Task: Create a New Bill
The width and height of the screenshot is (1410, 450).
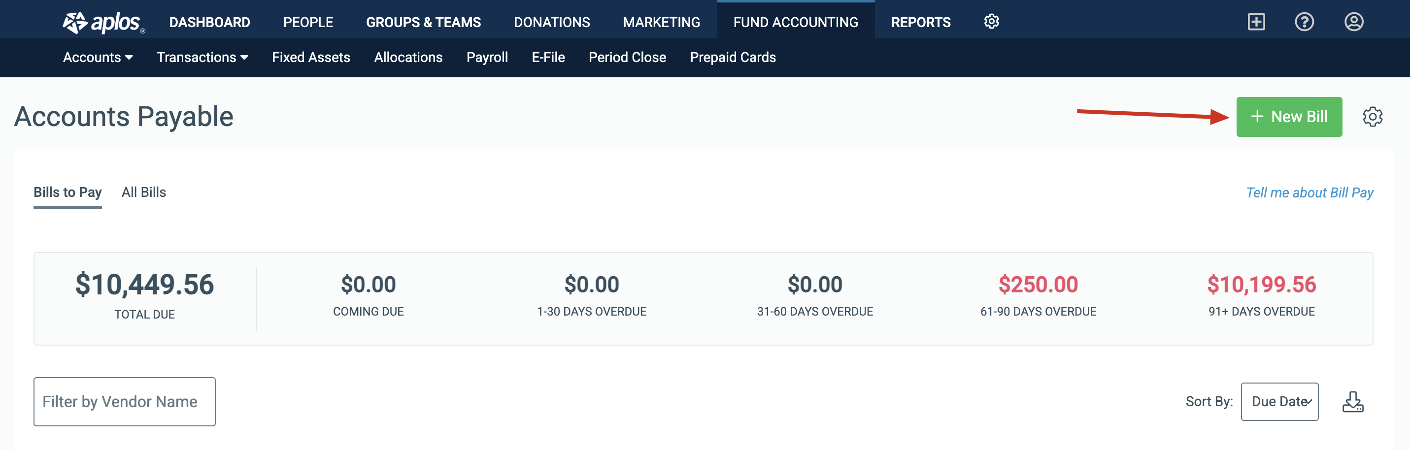Action: [x=1288, y=117]
